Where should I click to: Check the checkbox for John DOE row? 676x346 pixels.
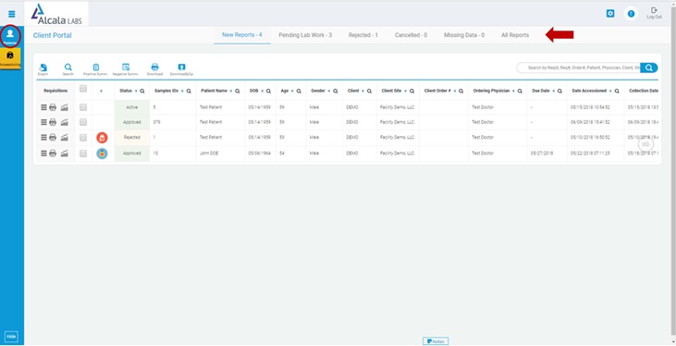(x=83, y=154)
